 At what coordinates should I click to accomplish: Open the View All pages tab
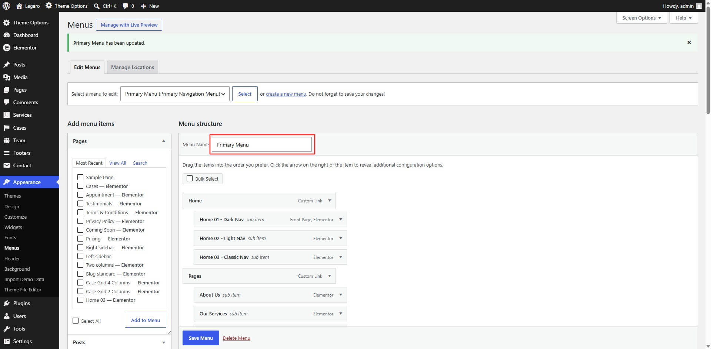tap(117, 163)
